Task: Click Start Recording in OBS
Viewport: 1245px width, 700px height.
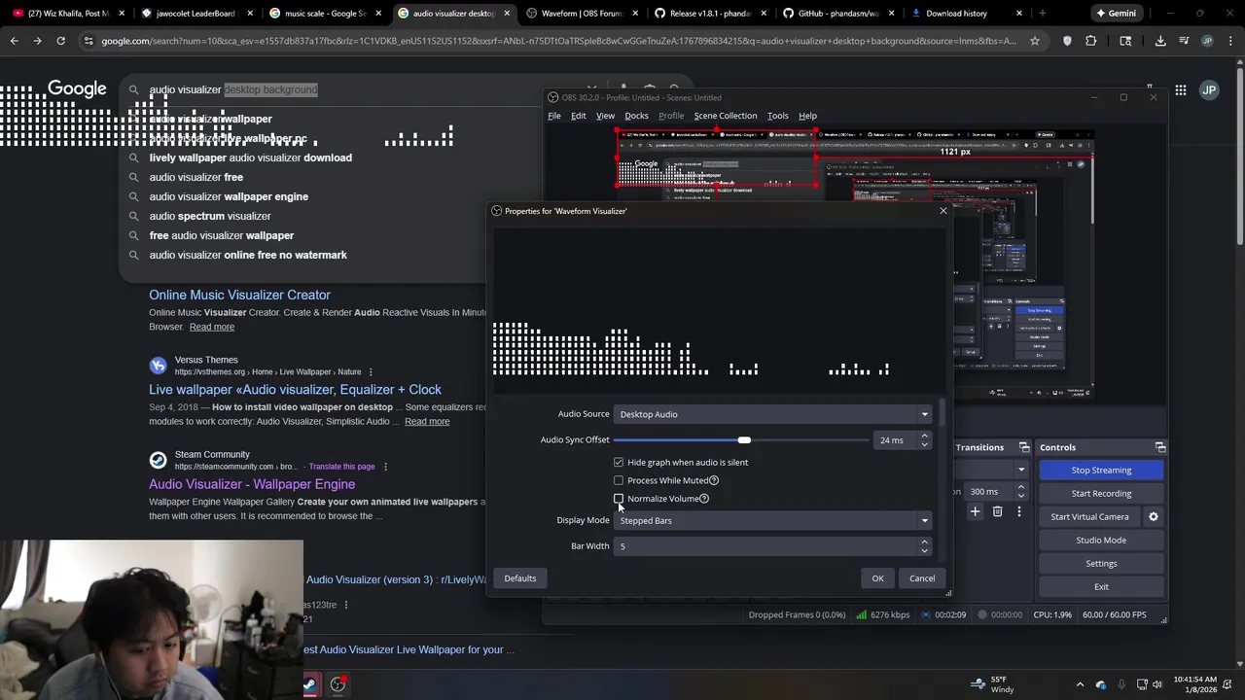Action: pos(1101,494)
